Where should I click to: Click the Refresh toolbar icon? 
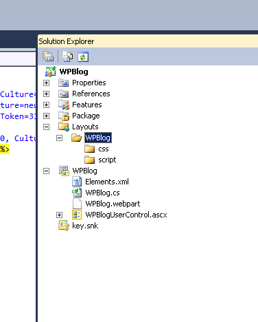[x=83, y=57]
